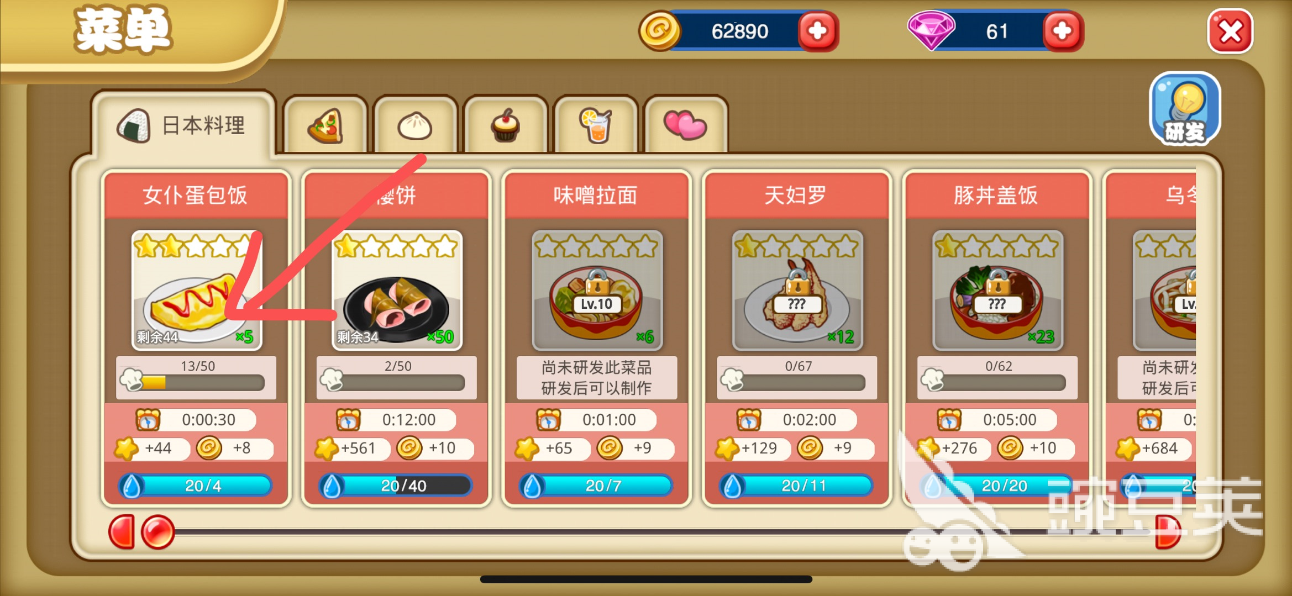1292x596 pixels.
Task: Click the left scroll arrow button
Action: 122,532
